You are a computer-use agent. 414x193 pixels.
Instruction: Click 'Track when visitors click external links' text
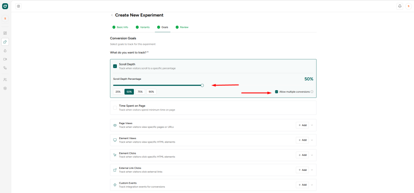pyautogui.click(x=141, y=172)
